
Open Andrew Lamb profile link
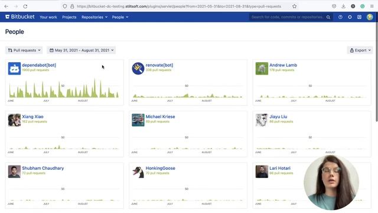coord(283,65)
